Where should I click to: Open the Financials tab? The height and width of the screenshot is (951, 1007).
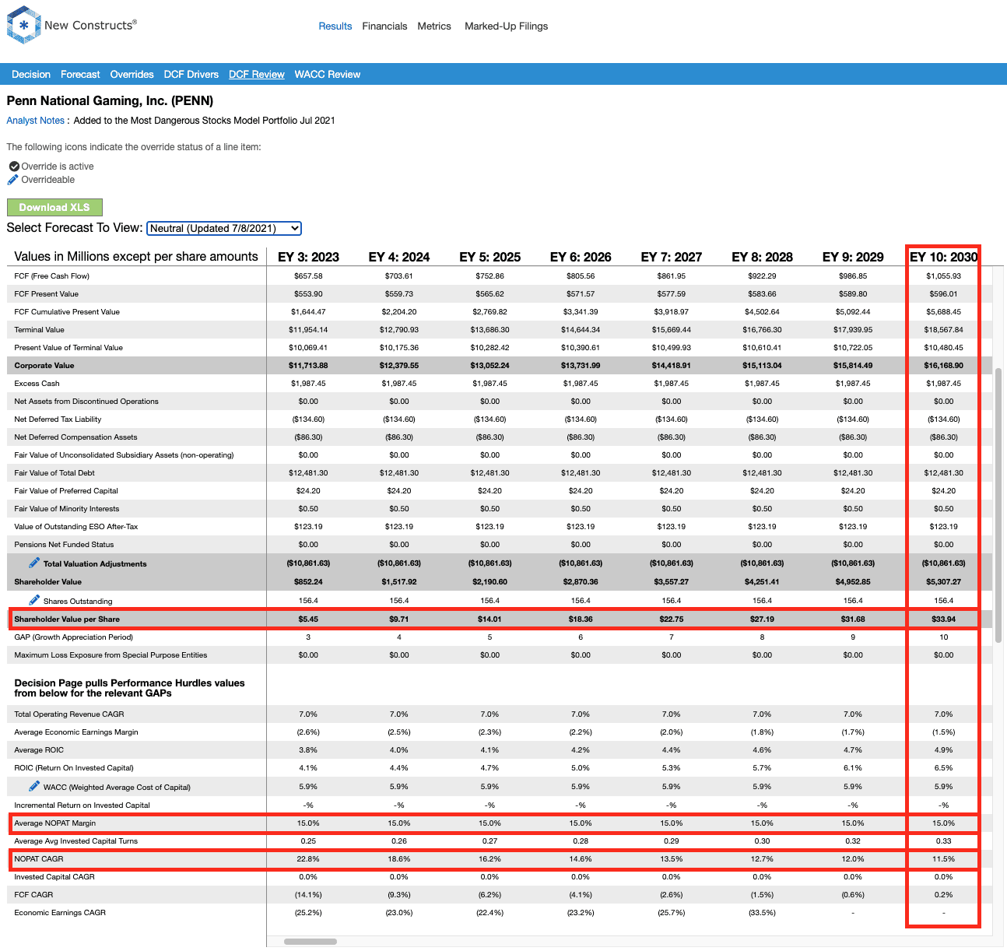[384, 26]
